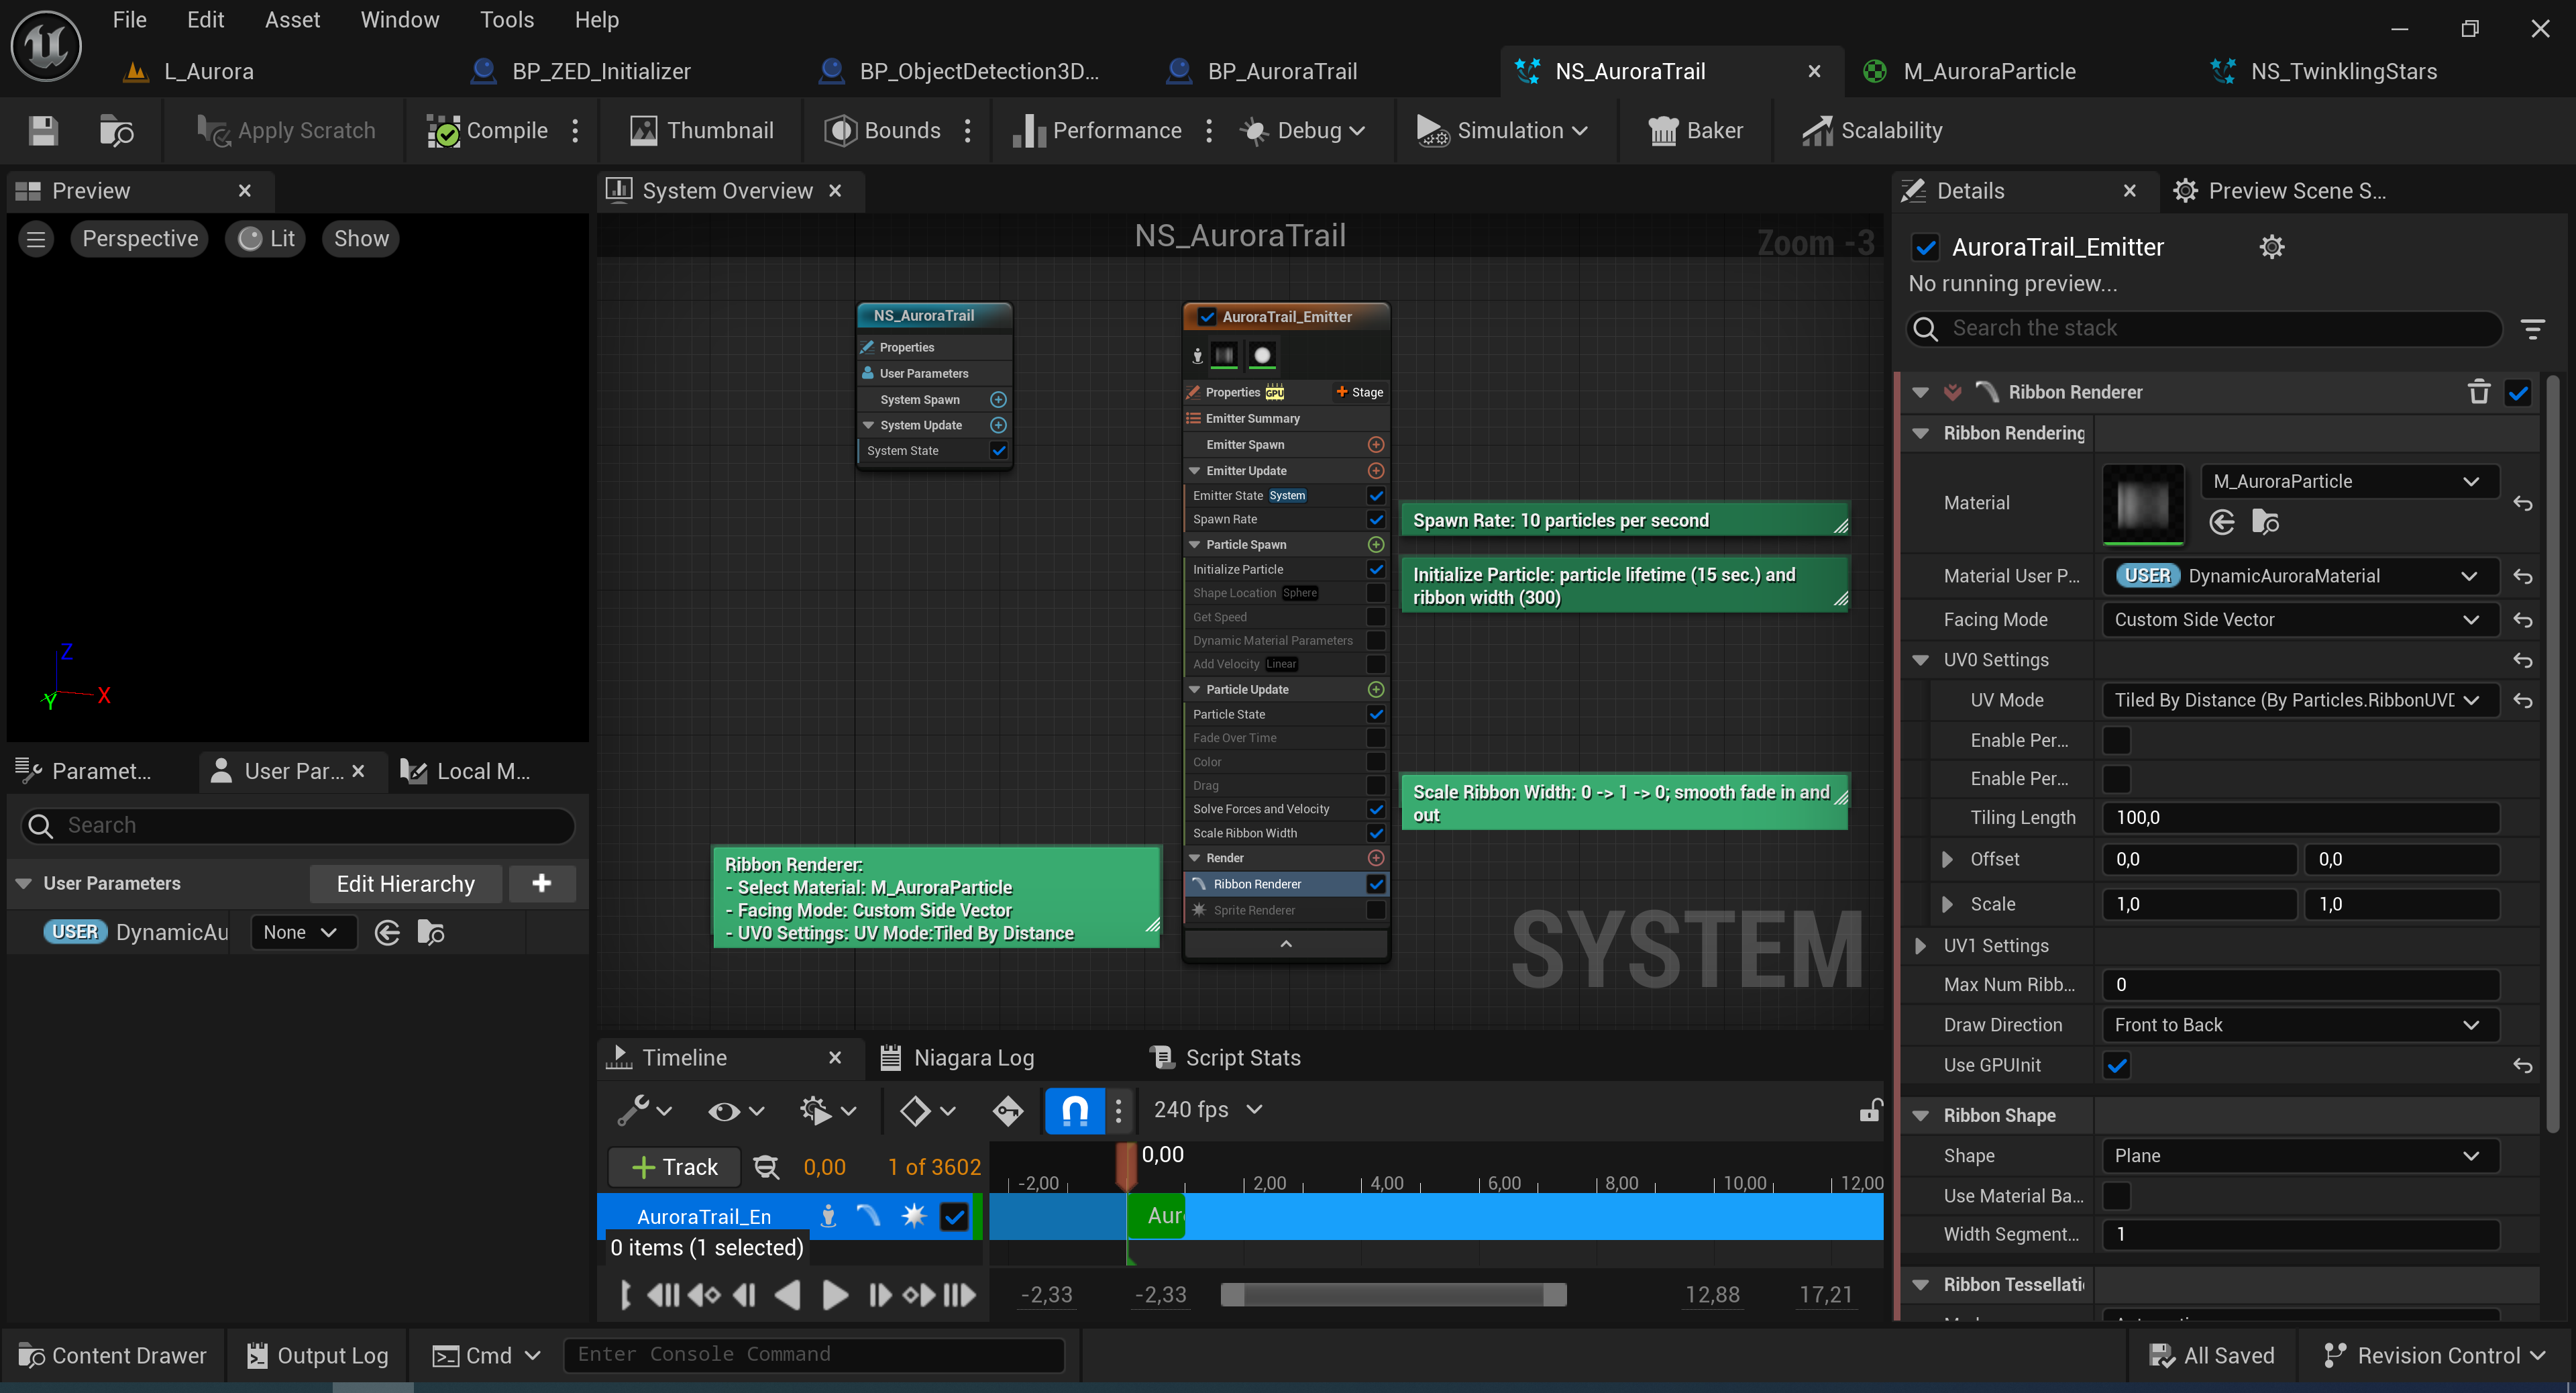Add a new Track to timeline
The width and height of the screenshot is (2576, 1393).
click(675, 1167)
